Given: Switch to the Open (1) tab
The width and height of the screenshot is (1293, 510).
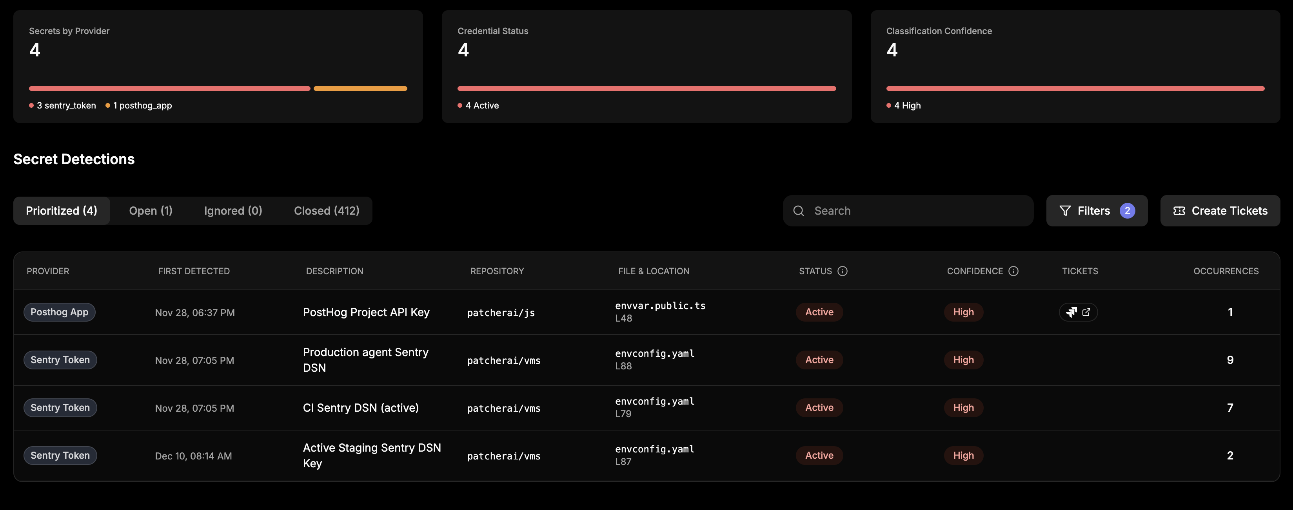Looking at the screenshot, I should click(151, 211).
